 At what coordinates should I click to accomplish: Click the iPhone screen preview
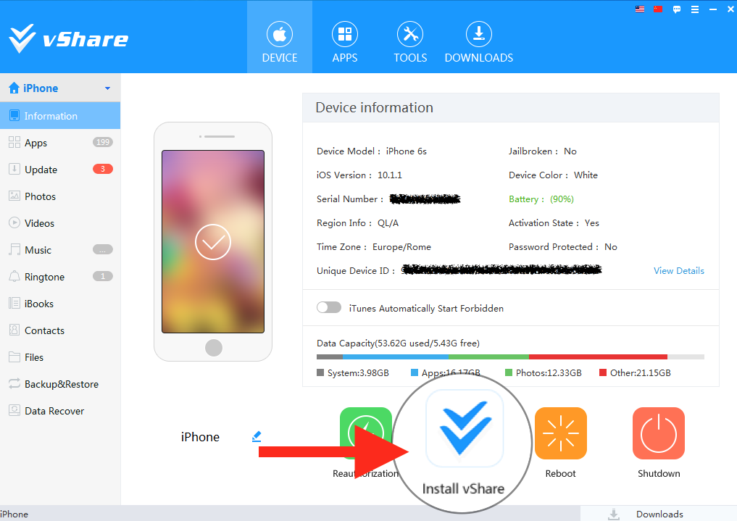click(x=213, y=241)
